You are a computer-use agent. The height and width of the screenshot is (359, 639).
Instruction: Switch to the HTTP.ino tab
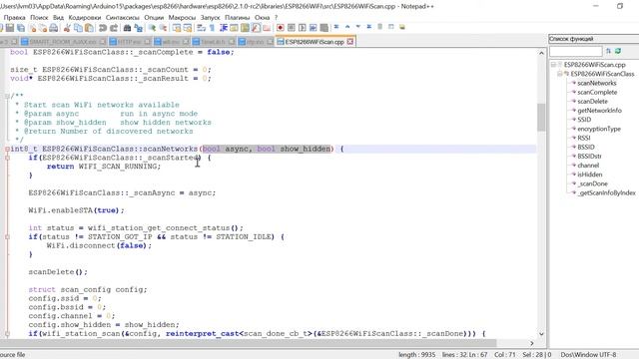point(129,42)
